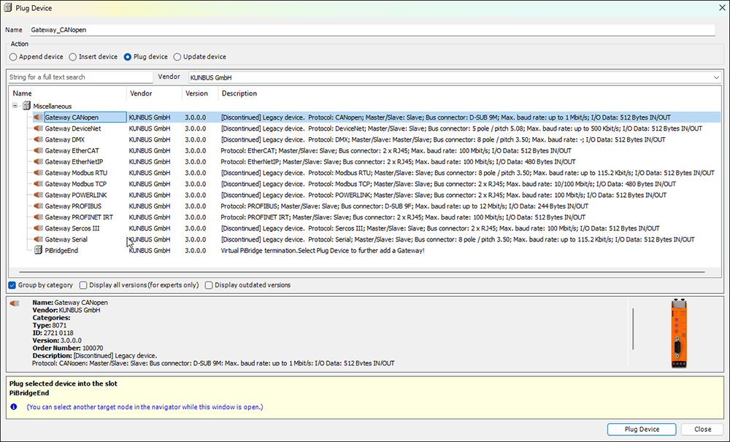730x442 pixels.
Task: Click the Miscellaneous category folder icon
Action: 27,106
